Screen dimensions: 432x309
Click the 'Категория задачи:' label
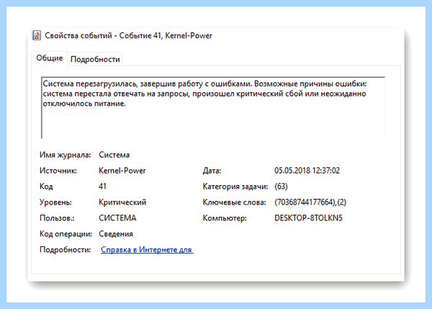click(x=235, y=187)
